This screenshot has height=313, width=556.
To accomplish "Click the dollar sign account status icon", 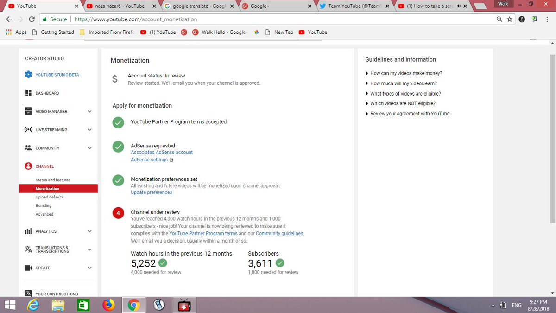I will (x=115, y=79).
